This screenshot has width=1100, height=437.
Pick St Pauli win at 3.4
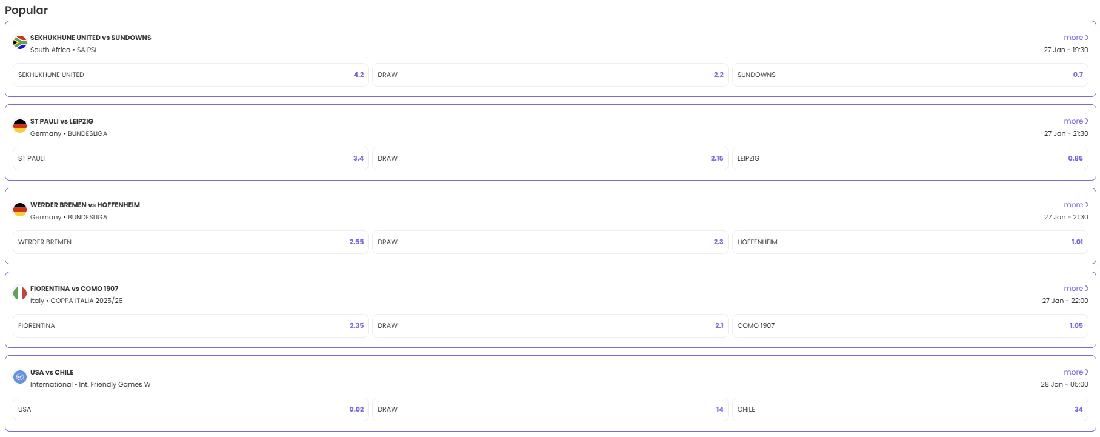point(191,159)
